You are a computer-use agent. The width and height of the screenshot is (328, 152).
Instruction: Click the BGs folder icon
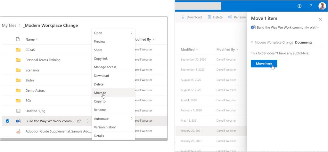[18, 101]
